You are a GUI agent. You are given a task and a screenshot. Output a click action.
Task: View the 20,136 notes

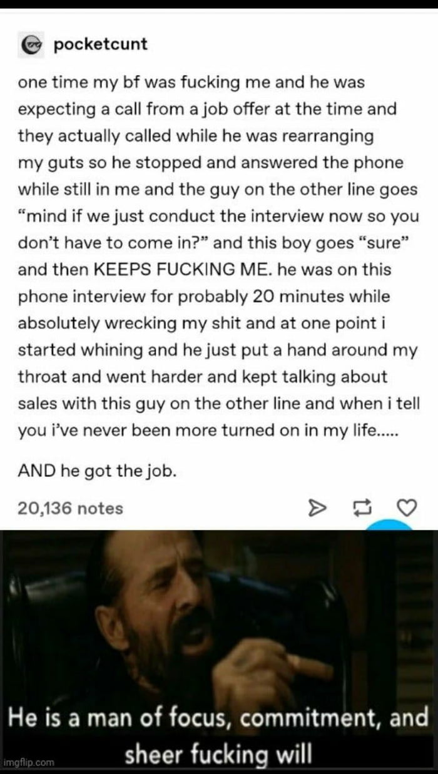[70, 509]
